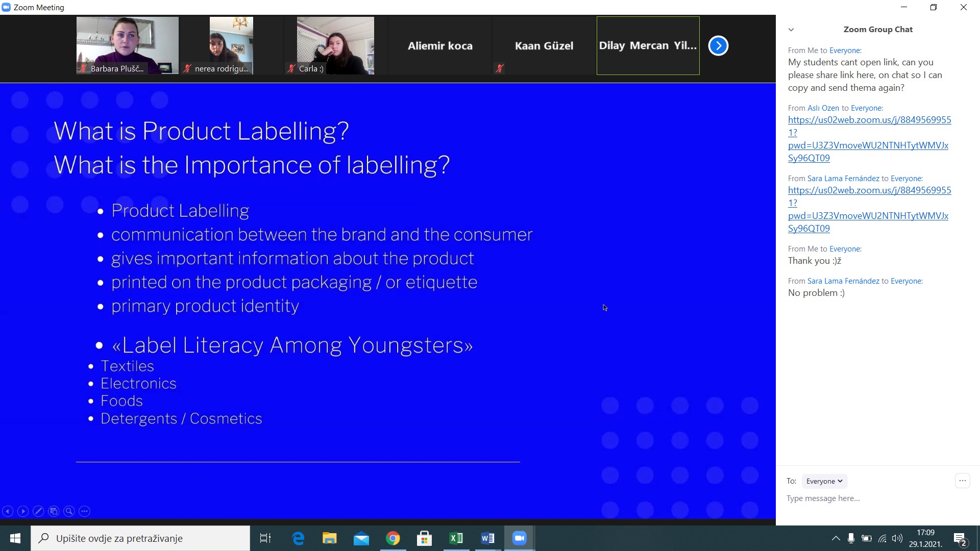
Task: Click nerea rodrigu's muted microphone icon
Action: [x=187, y=68]
